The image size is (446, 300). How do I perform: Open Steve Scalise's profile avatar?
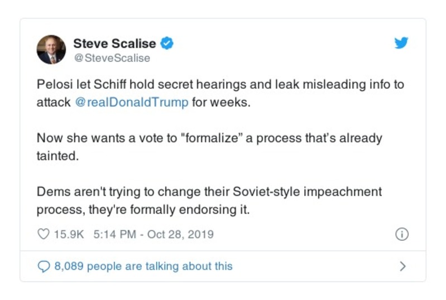[51, 50]
